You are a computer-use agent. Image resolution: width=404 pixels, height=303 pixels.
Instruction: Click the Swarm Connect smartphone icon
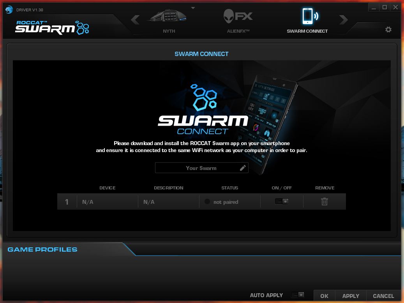[x=307, y=16]
